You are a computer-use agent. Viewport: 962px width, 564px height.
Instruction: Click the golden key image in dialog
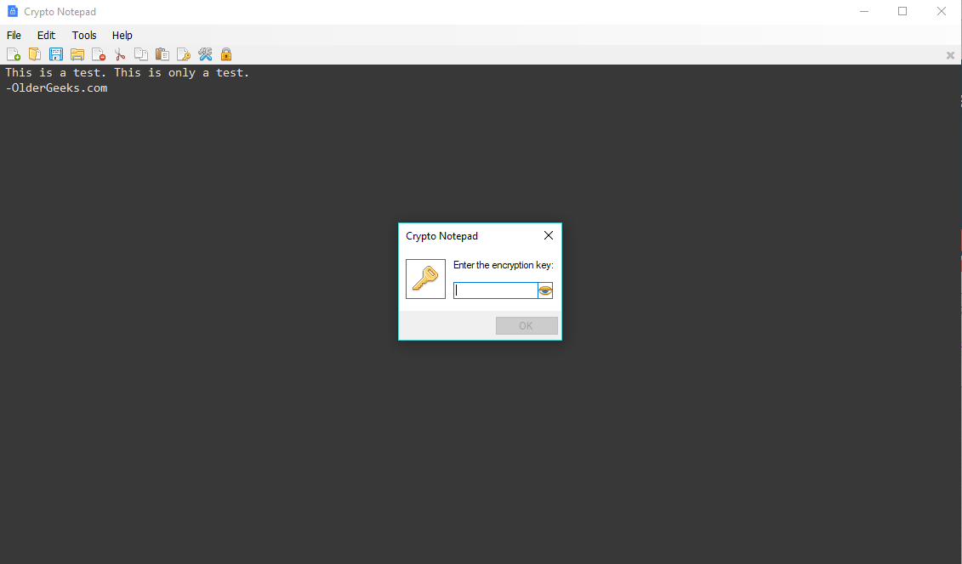coord(426,279)
